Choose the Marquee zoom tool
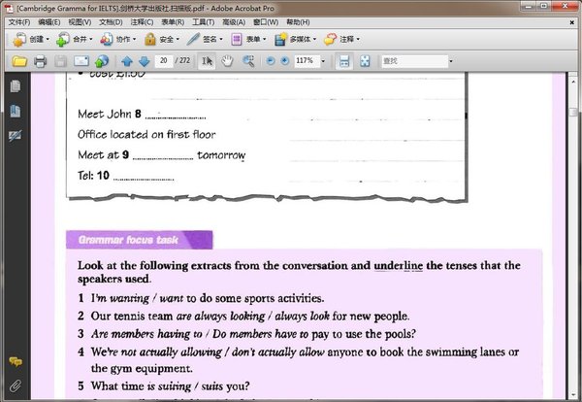 point(248,61)
